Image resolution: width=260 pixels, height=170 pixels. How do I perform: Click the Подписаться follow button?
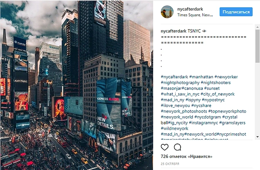[236, 12]
